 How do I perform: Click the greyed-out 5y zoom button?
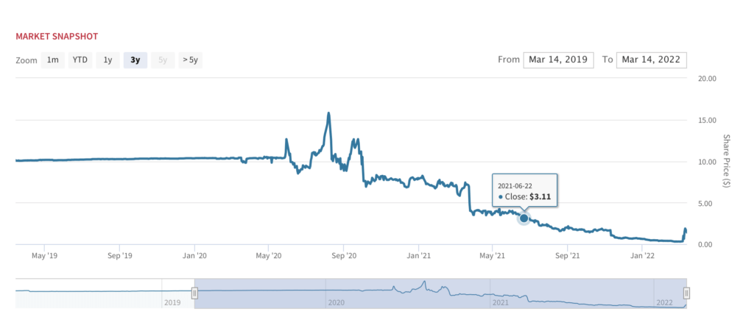point(163,60)
